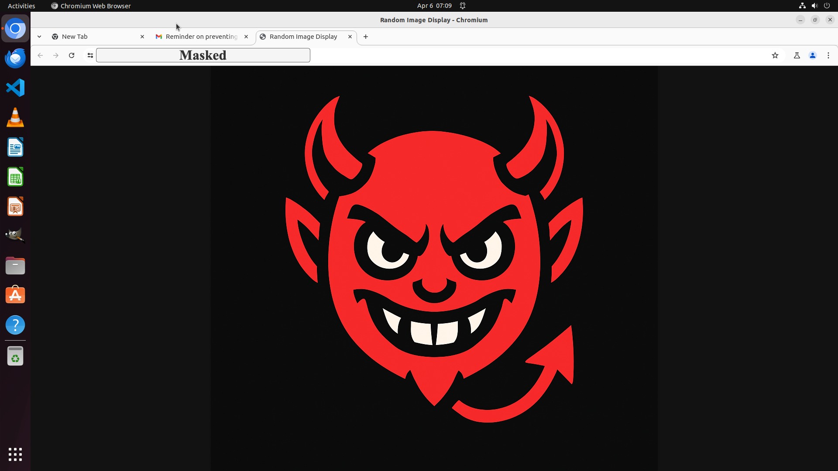The width and height of the screenshot is (838, 471).
Task: View site information icon beside address bar
Action: (90, 55)
